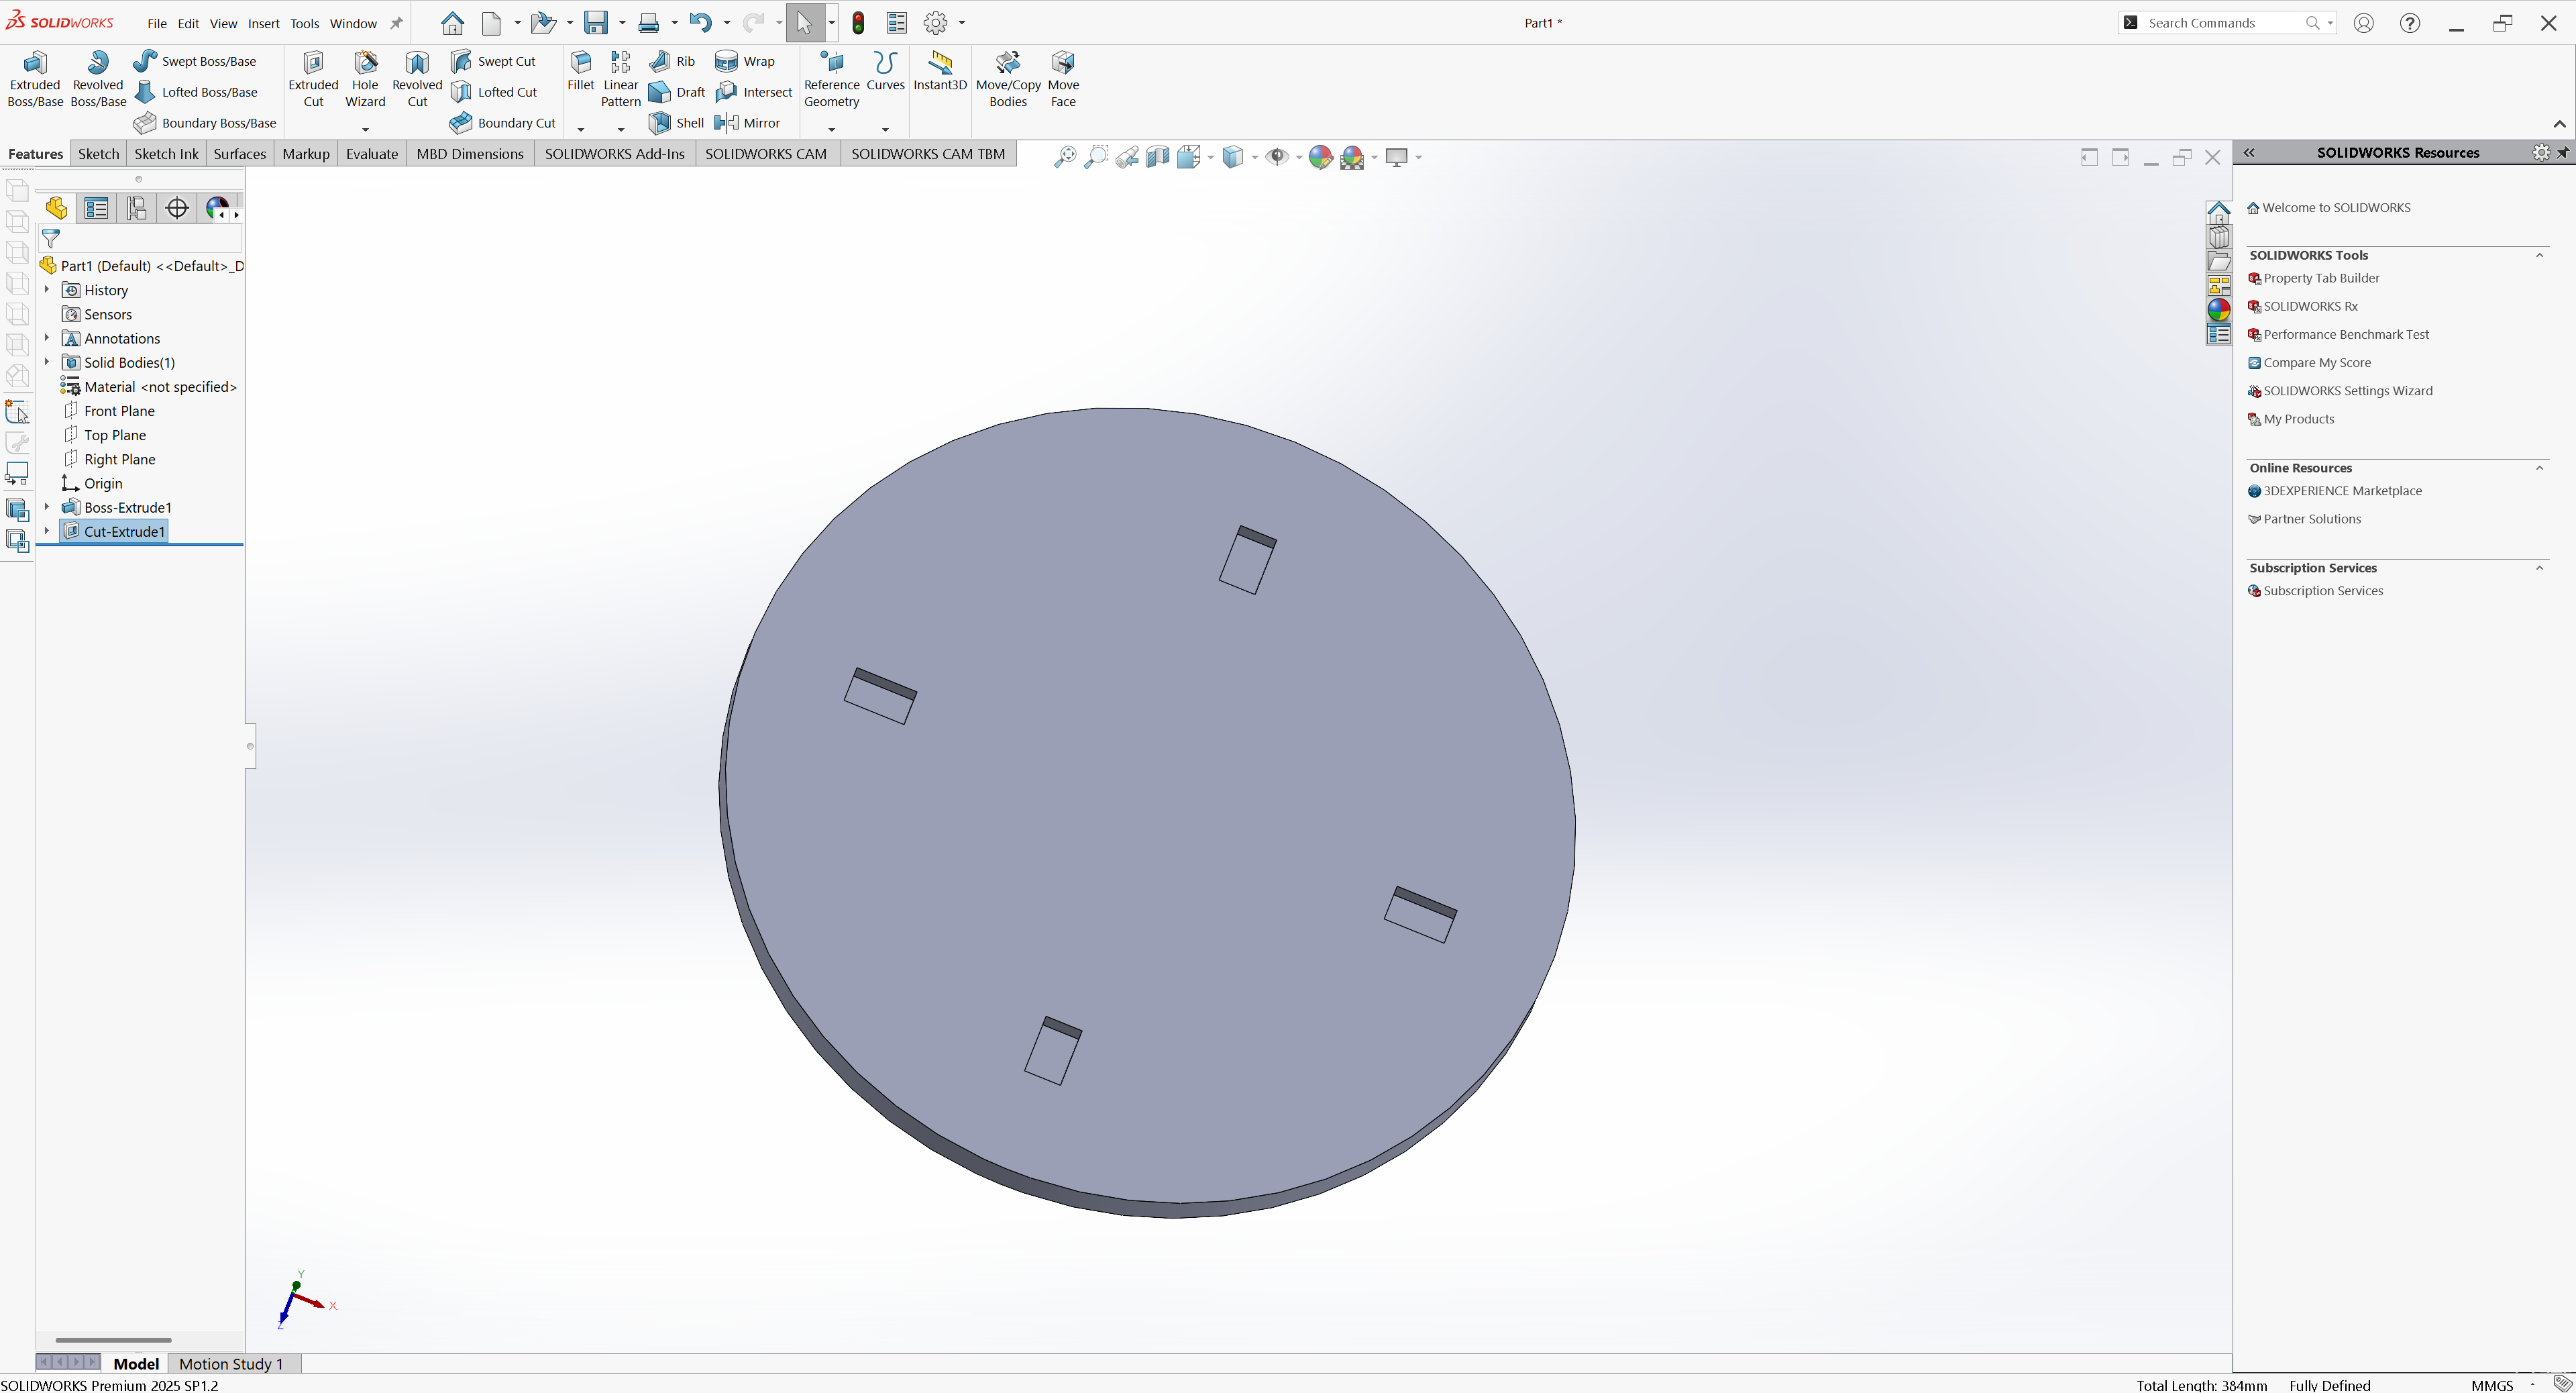This screenshot has height=1393, width=2576.
Task: Open the Performance Benchmark Test link
Action: point(2345,334)
